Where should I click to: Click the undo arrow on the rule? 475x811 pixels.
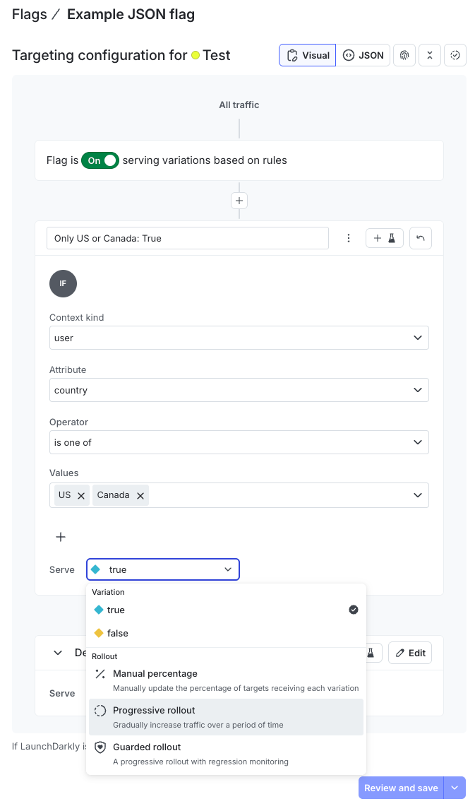pos(421,238)
